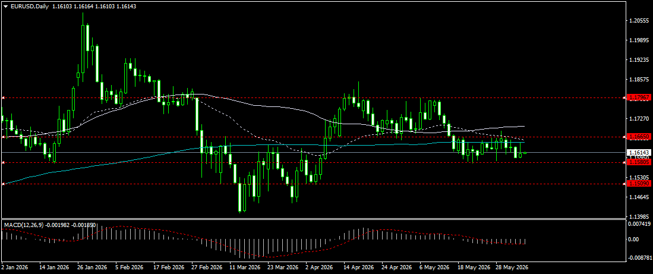
Task: Click the 14 Jan 2026 date label
Action: click(54, 267)
